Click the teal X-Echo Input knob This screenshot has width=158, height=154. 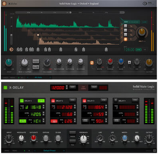tap(9, 63)
